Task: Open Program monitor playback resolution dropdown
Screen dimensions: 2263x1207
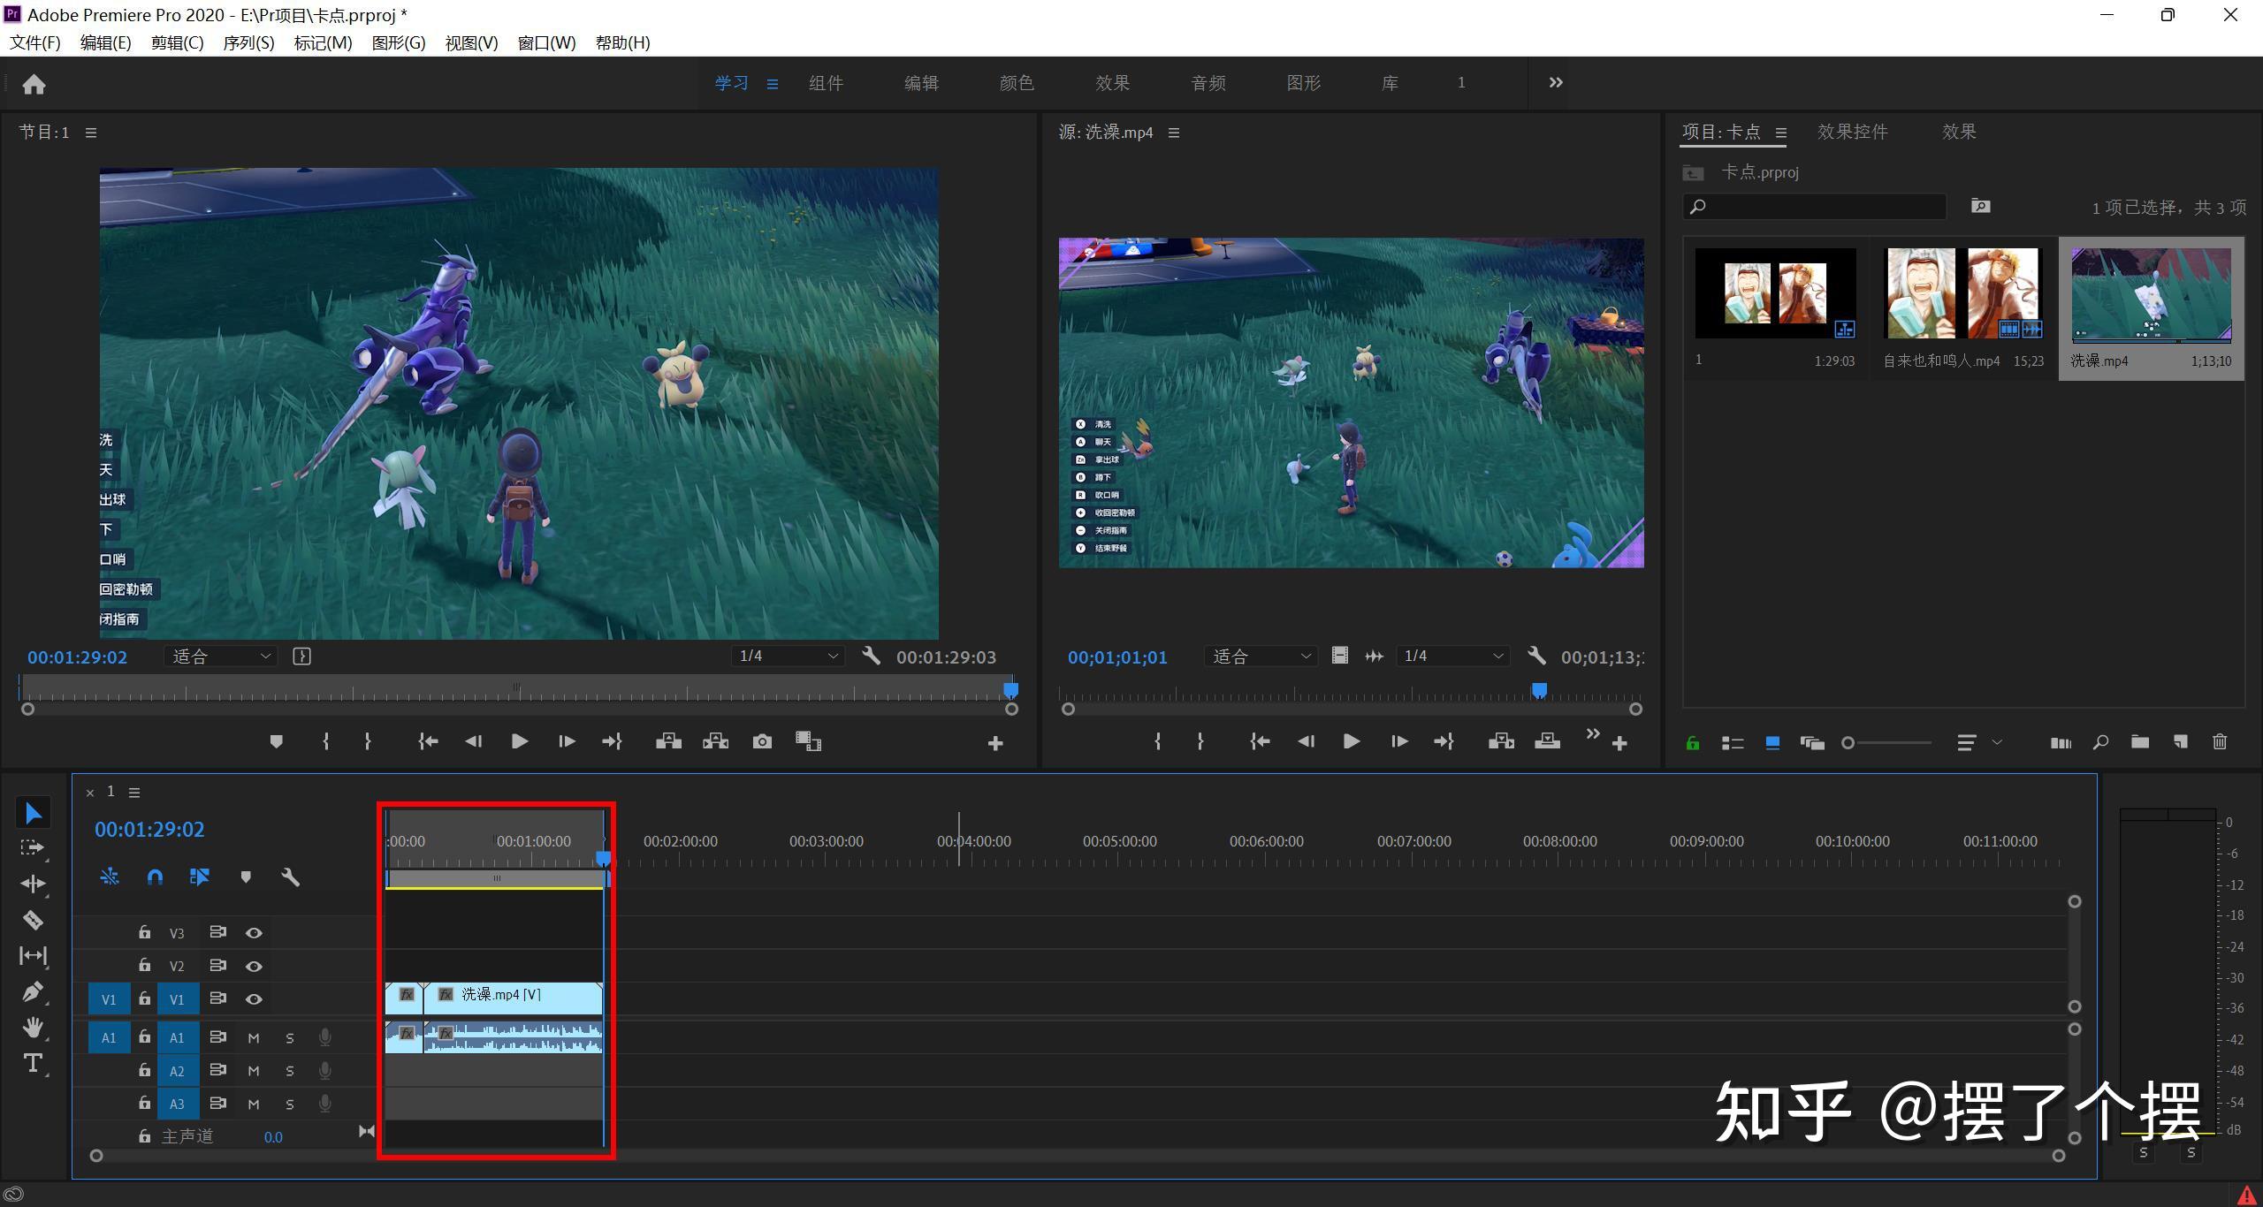Action: pyautogui.click(x=788, y=656)
